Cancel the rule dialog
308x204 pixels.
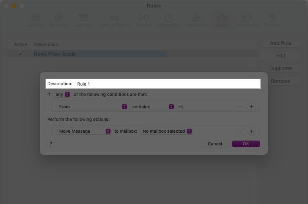pyautogui.click(x=215, y=144)
